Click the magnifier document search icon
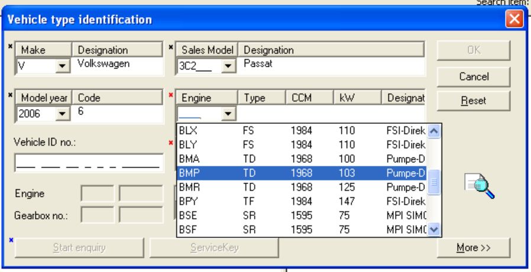The image size is (531, 272). 479,186
